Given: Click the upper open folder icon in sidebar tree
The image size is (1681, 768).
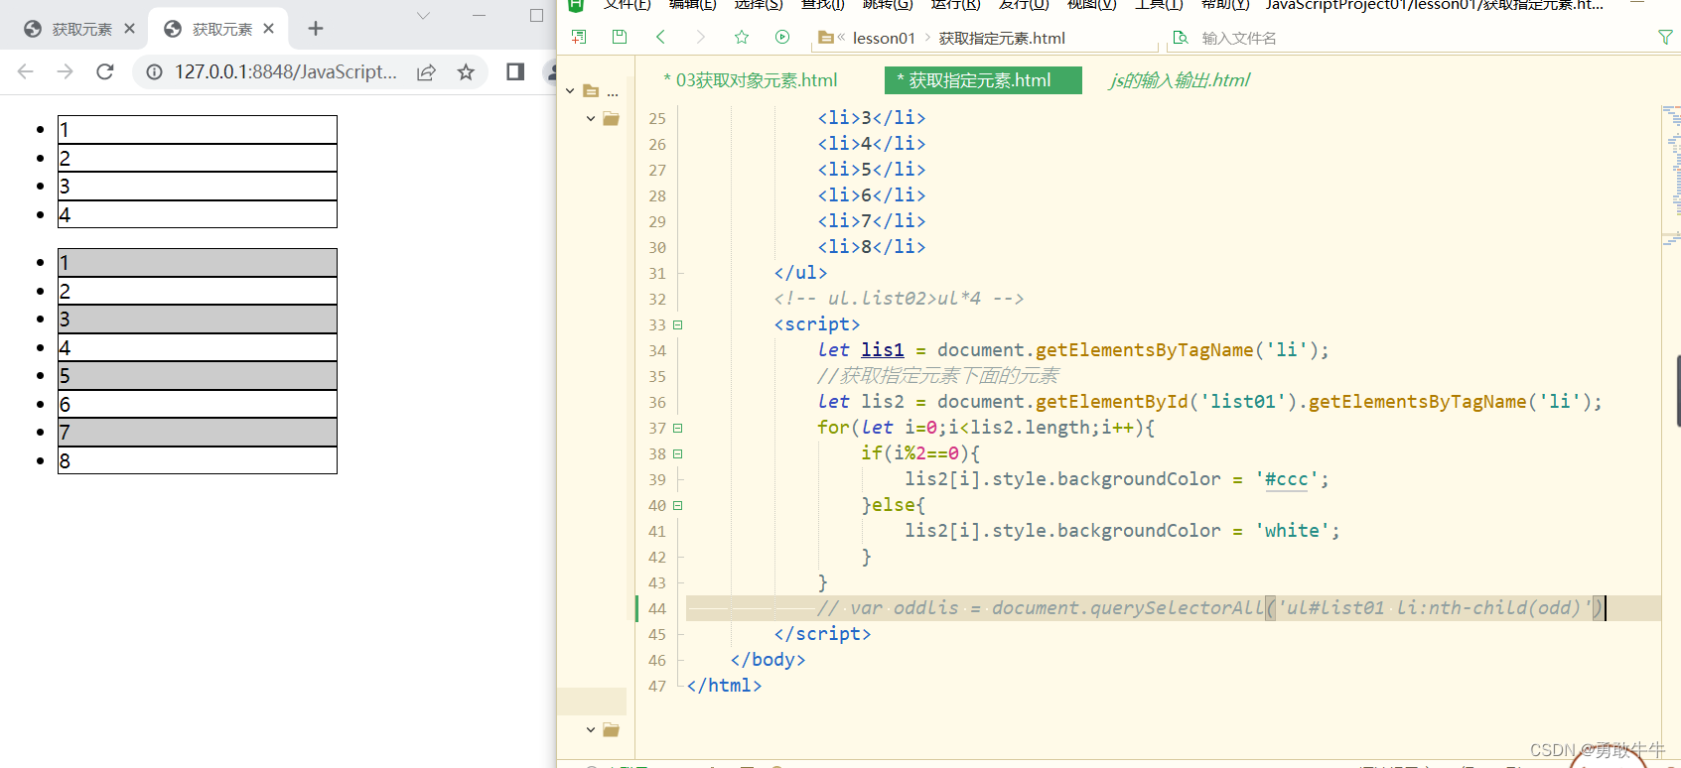Looking at the screenshot, I should (x=611, y=119).
